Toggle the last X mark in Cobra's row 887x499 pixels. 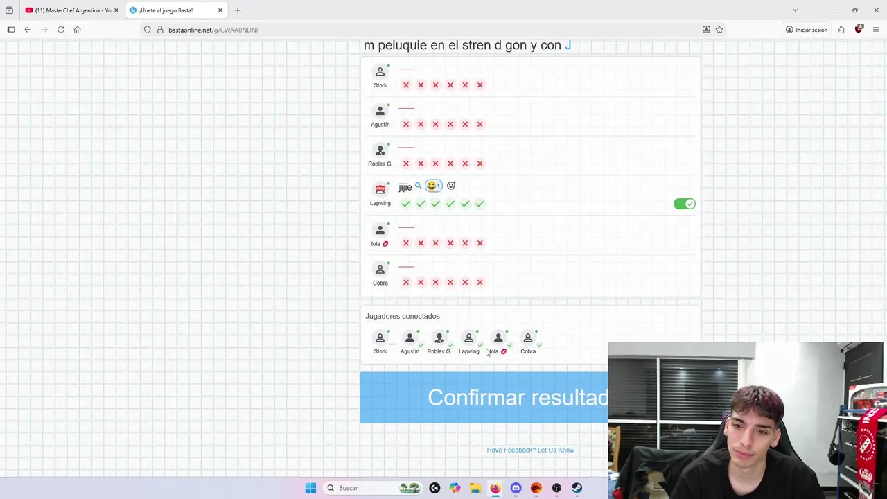(480, 283)
